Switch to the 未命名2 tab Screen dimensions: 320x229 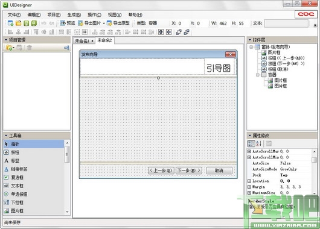click(x=104, y=40)
